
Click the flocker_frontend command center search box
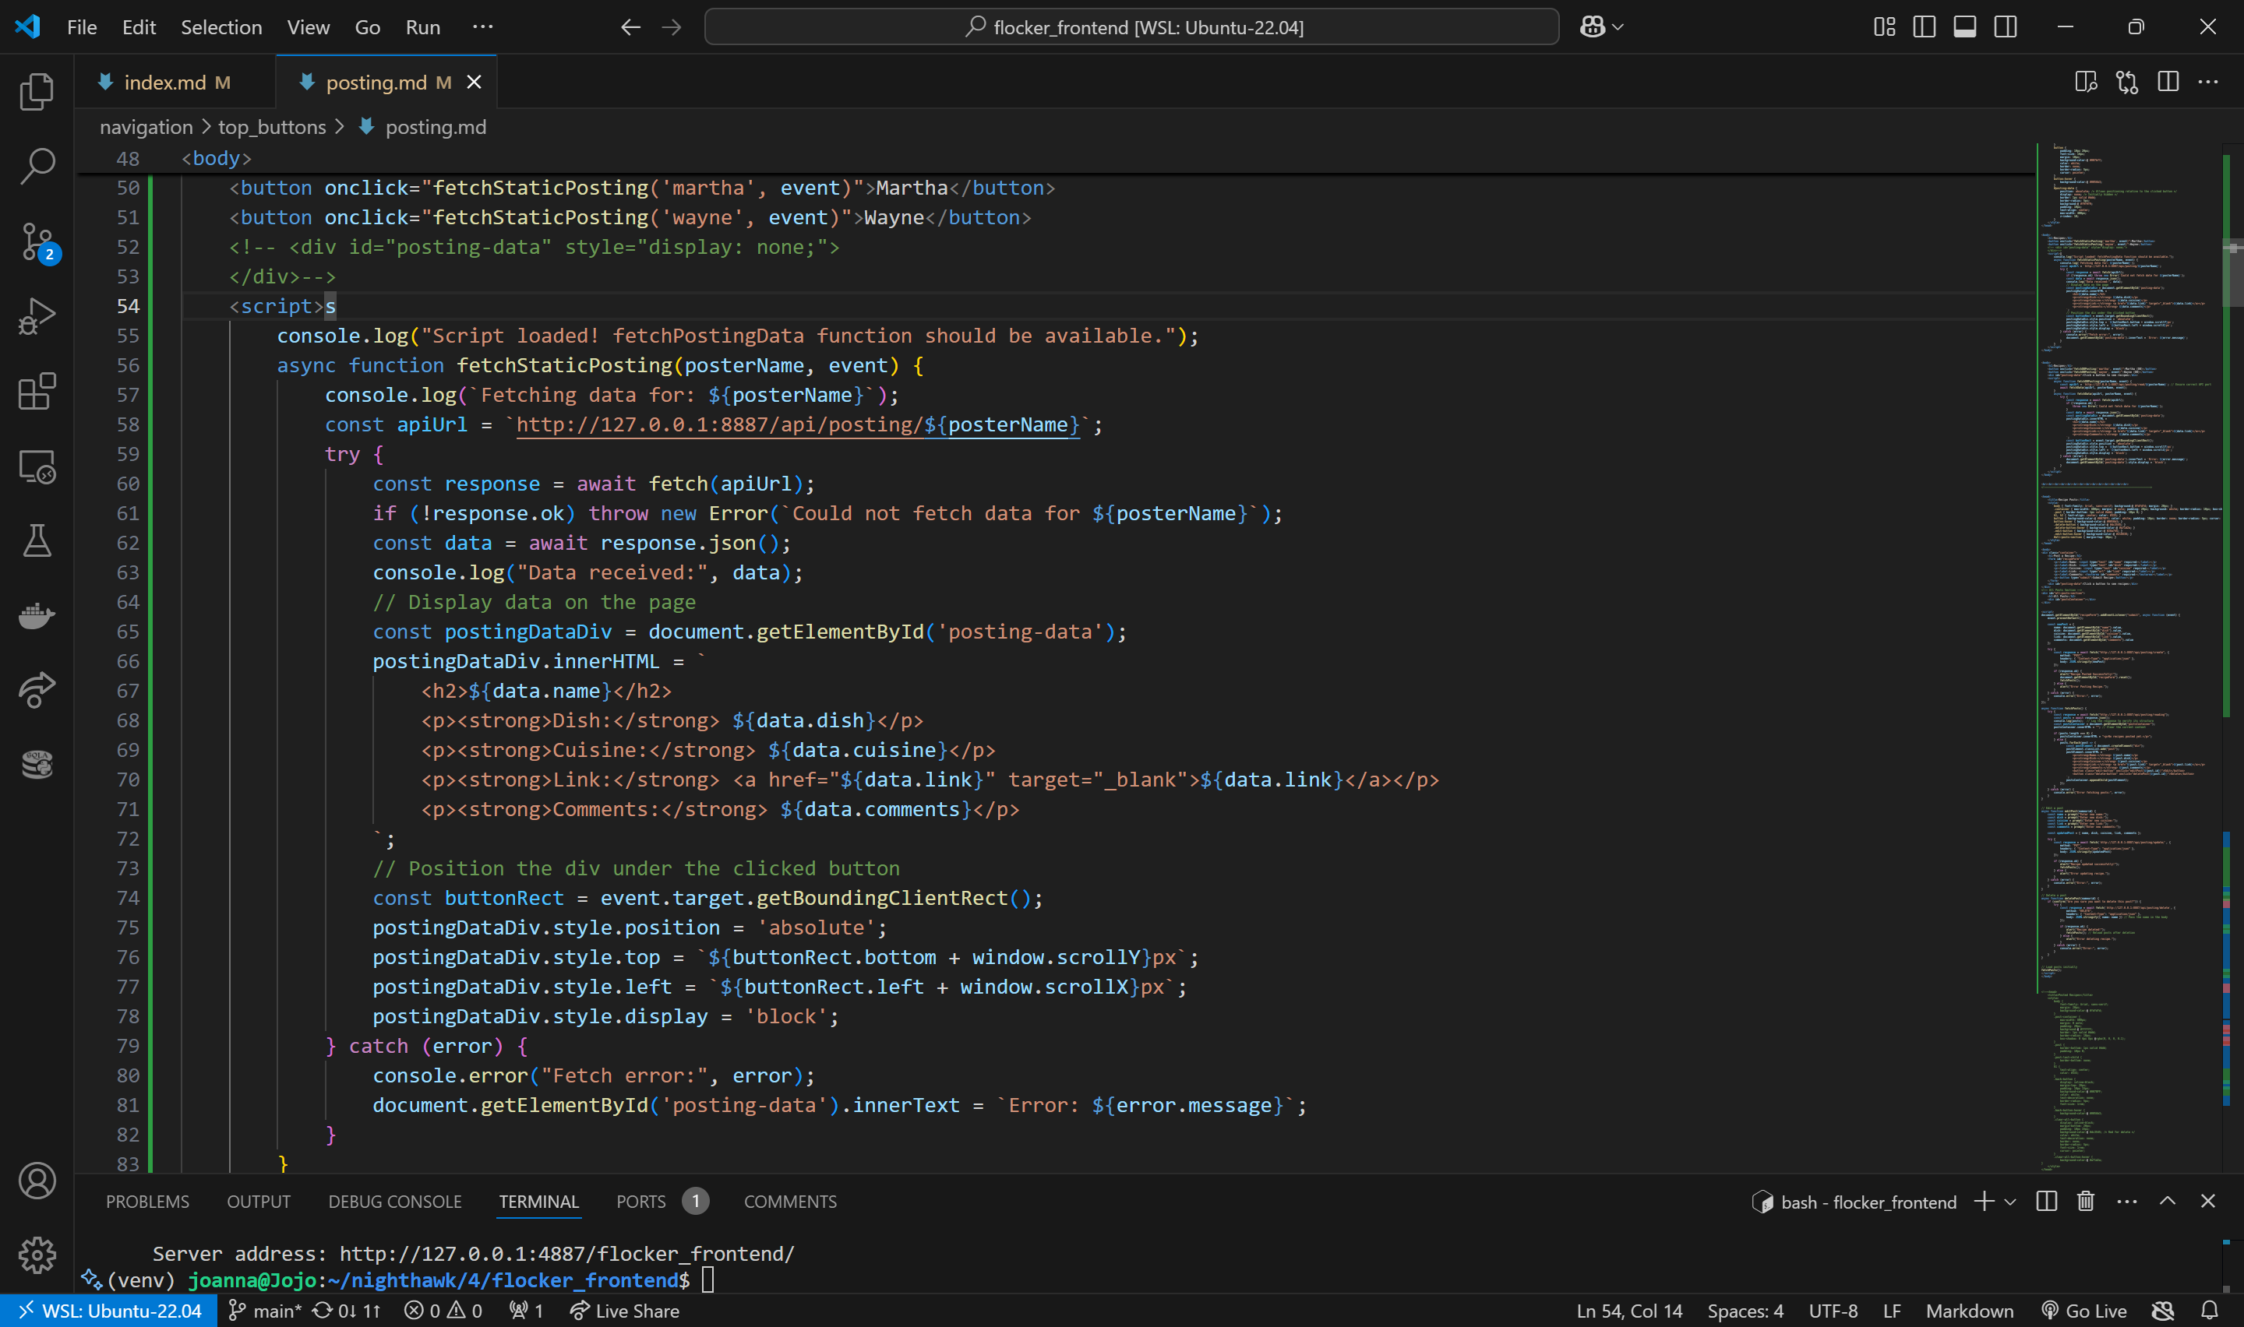(x=1131, y=26)
